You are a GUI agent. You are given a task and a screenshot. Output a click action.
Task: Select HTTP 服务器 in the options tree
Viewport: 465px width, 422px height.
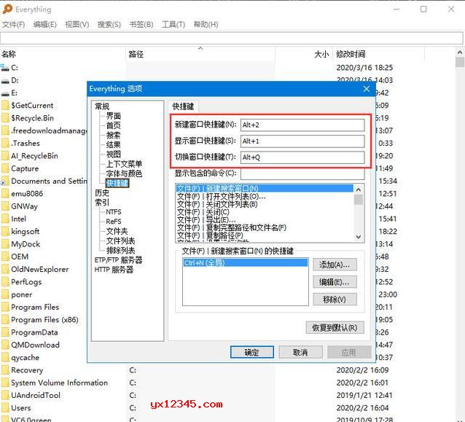114,270
